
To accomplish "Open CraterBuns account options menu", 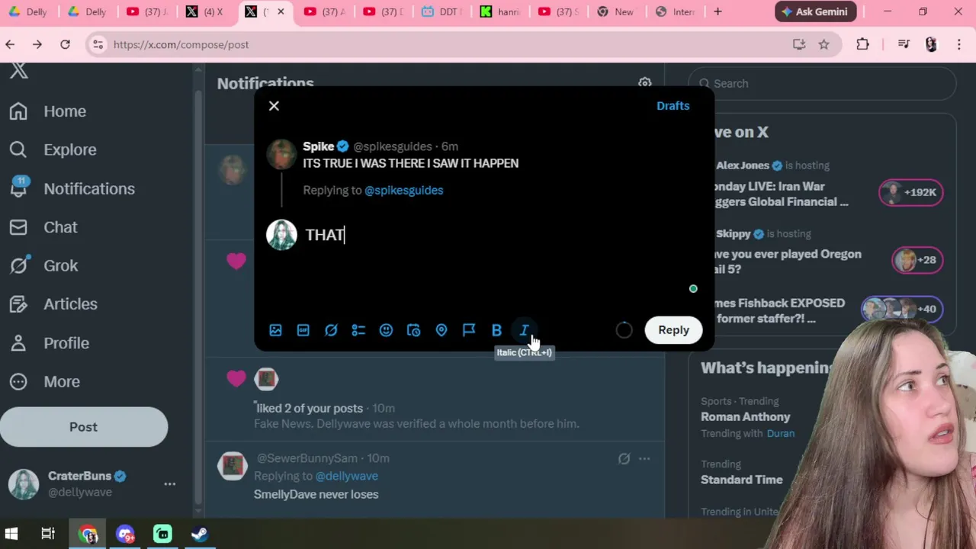I will (x=169, y=483).
